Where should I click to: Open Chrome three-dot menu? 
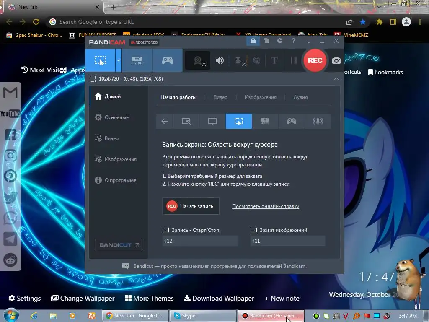[x=420, y=22]
